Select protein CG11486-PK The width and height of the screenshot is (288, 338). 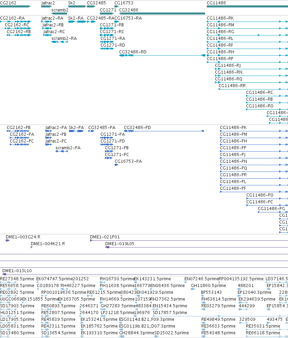233,128
